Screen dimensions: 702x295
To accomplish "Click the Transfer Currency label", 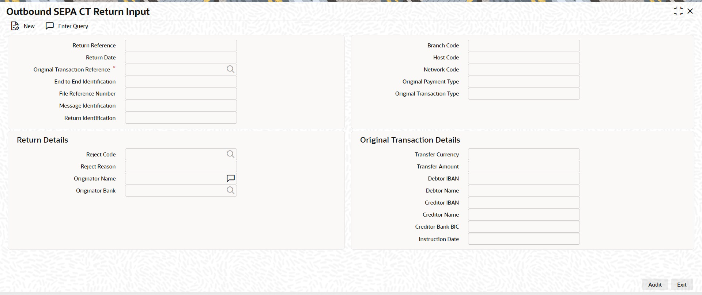I will [437, 155].
